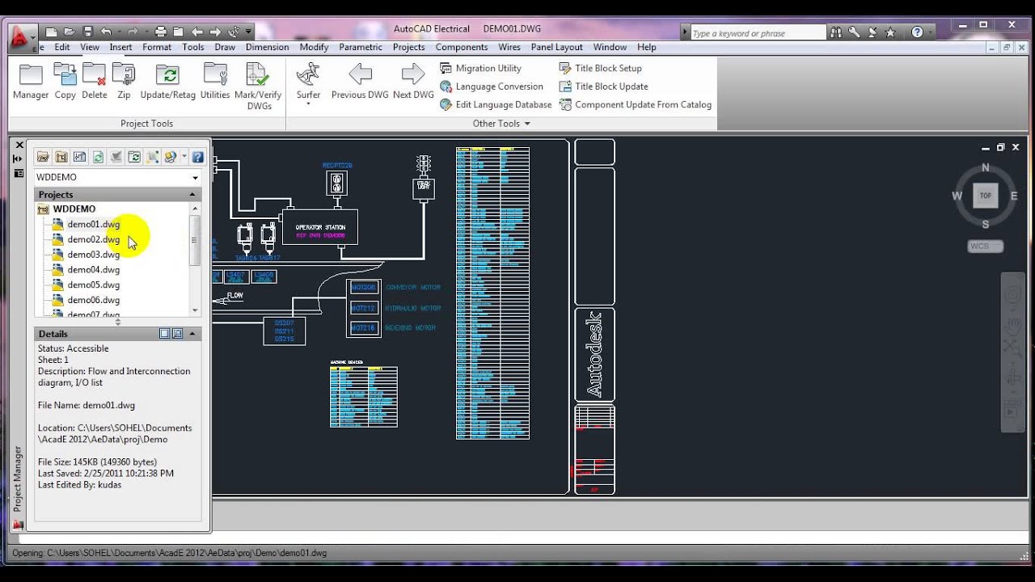Open the Project Manager palette properties icon
The width and height of the screenshot is (1035, 582).
[19, 173]
